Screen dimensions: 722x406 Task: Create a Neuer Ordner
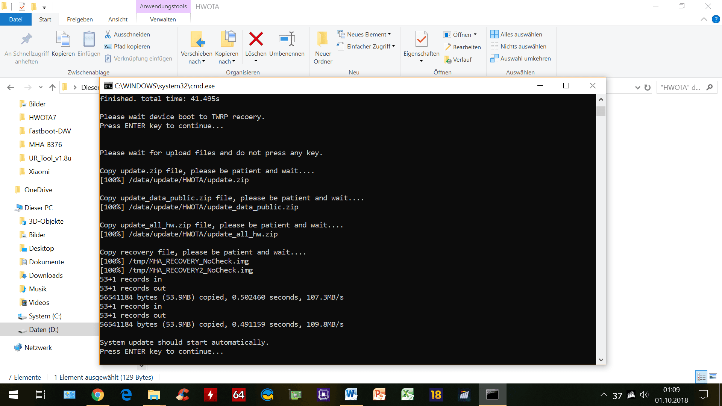click(323, 48)
